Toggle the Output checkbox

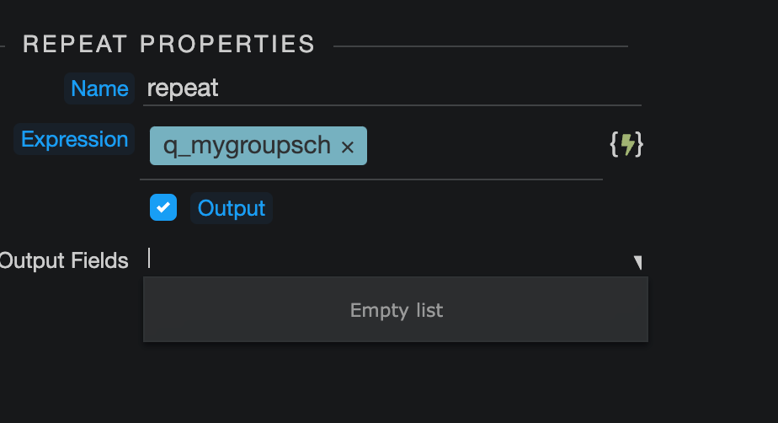click(x=163, y=207)
